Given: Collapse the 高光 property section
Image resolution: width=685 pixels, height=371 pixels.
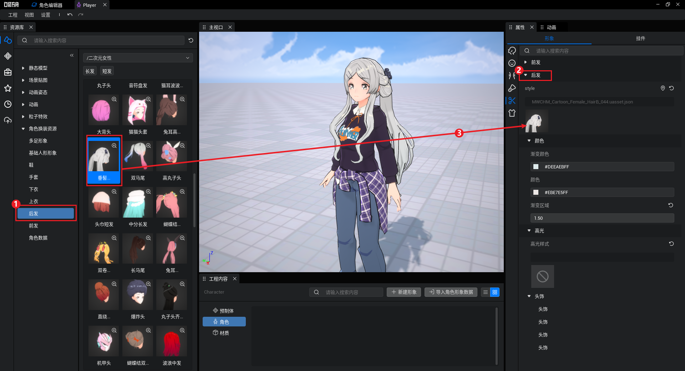Looking at the screenshot, I should point(529,230).
